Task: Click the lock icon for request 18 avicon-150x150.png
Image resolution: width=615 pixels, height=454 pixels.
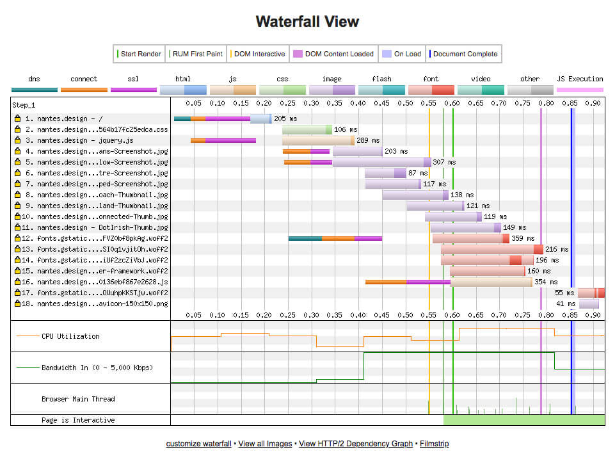Action: 17,304
